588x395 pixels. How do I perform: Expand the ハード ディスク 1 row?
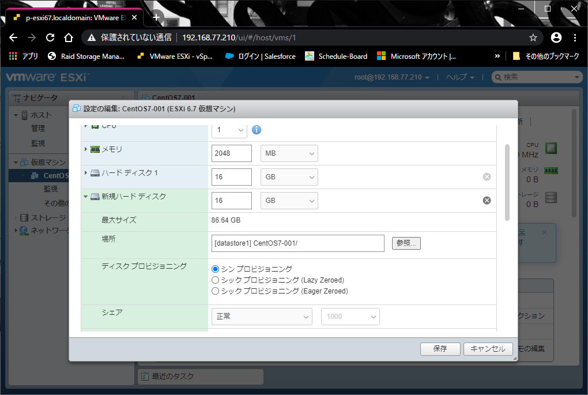coord(86,173)
